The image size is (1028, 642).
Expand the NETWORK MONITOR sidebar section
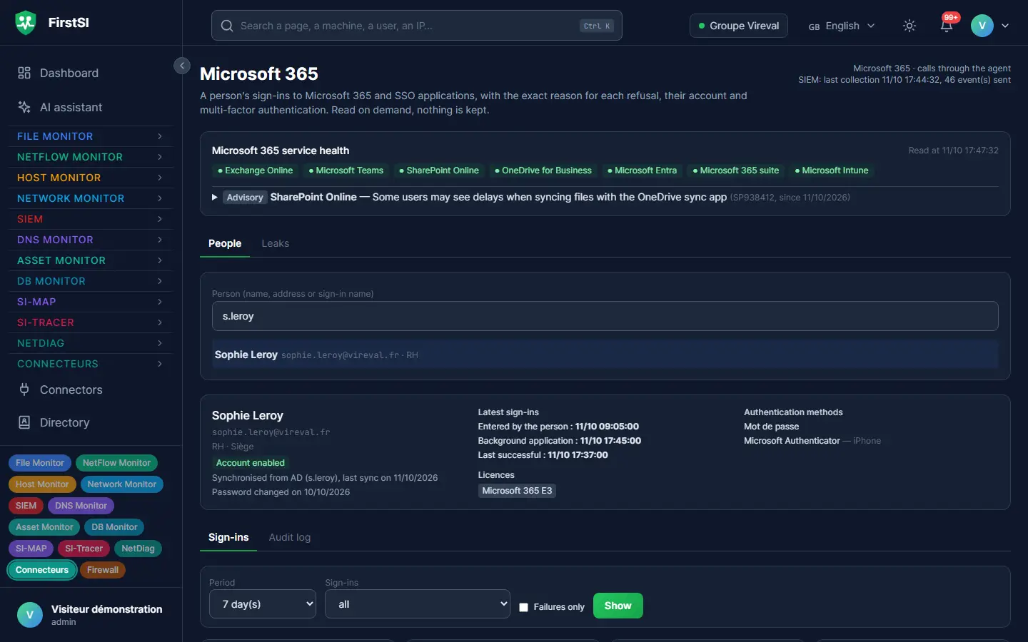[91, 198]
